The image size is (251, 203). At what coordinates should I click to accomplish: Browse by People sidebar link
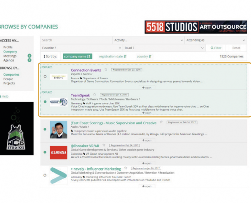[x=8, y=79]
